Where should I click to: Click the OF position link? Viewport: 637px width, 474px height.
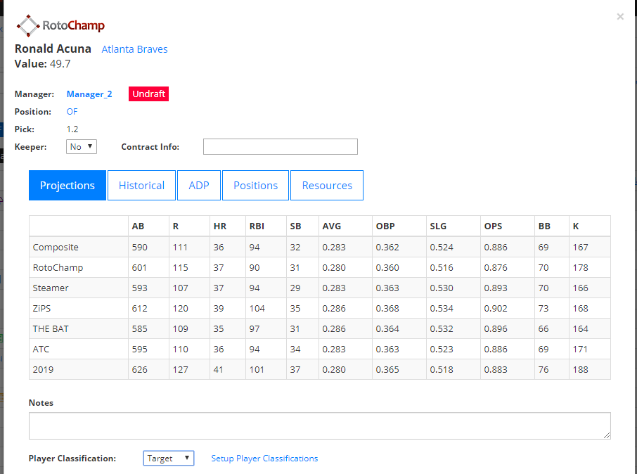(x=72, y=111)
